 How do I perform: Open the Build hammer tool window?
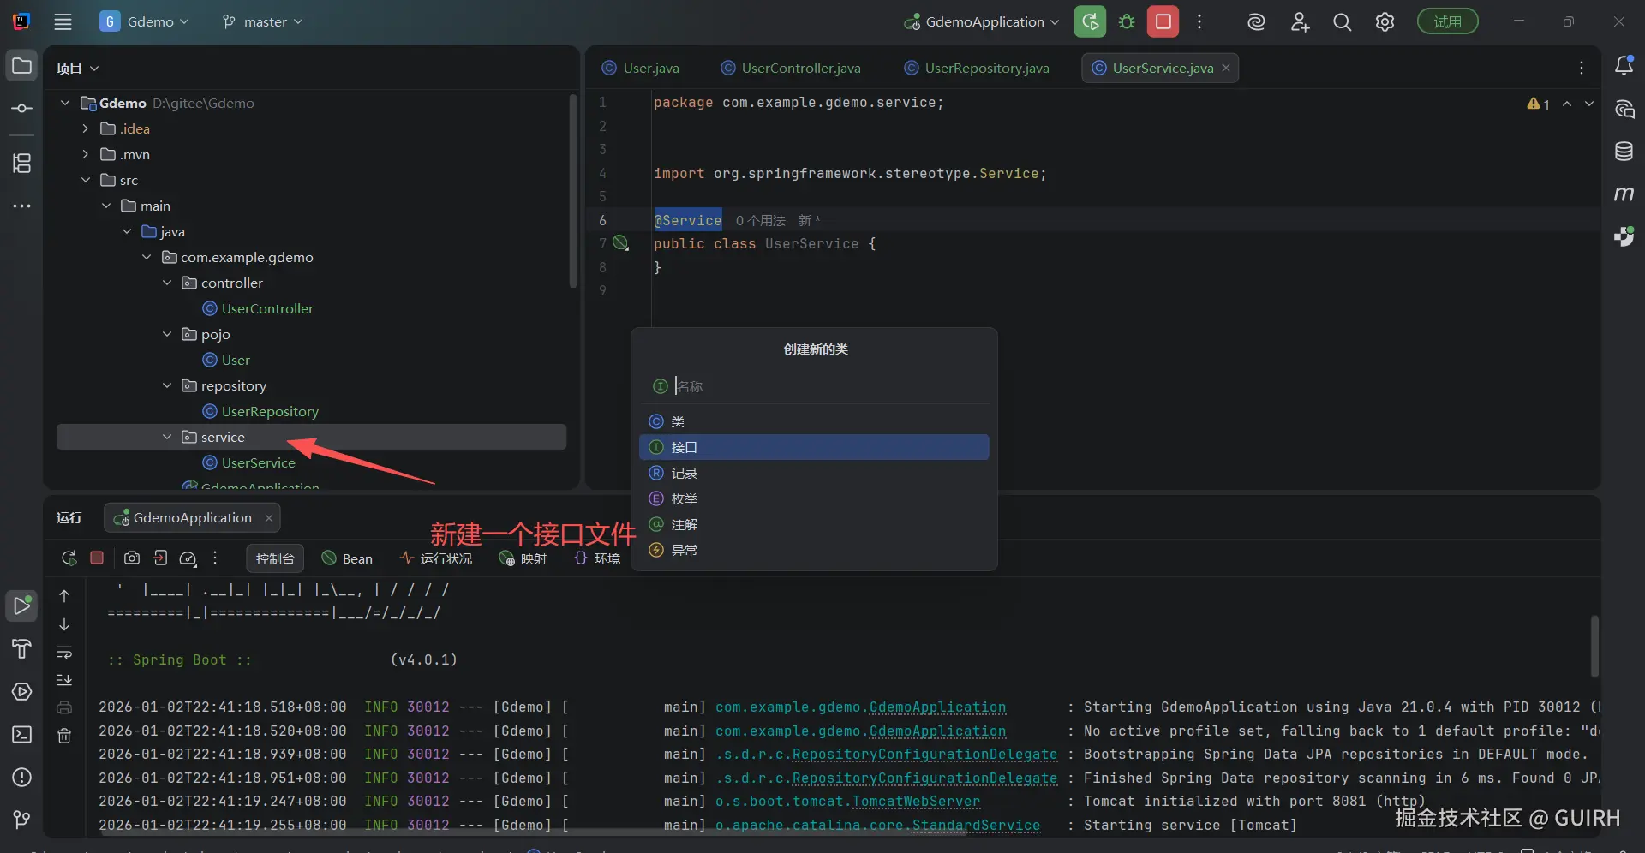point(22,649)
